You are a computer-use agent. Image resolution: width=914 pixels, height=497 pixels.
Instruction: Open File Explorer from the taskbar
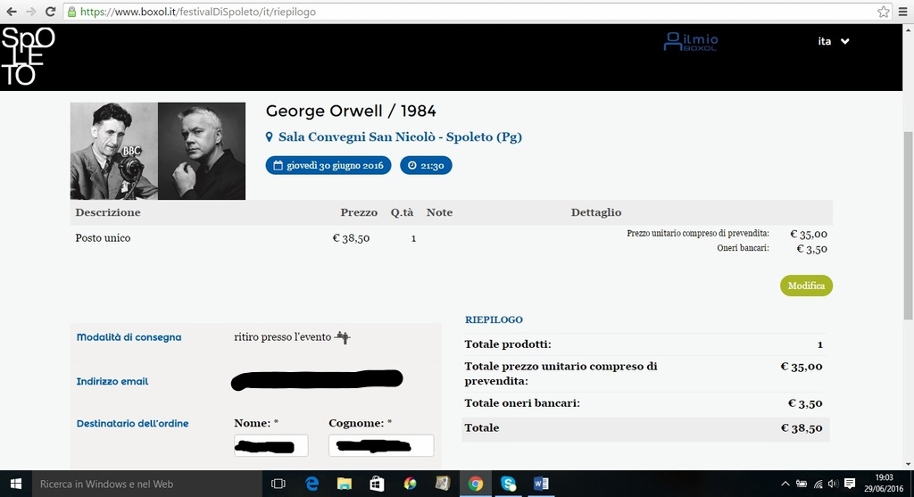345,484
